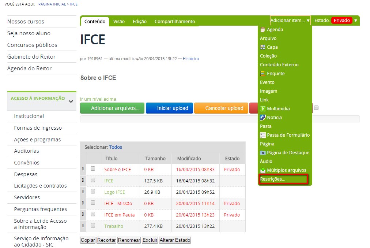Click the Excluir button

tap(150, 240)
